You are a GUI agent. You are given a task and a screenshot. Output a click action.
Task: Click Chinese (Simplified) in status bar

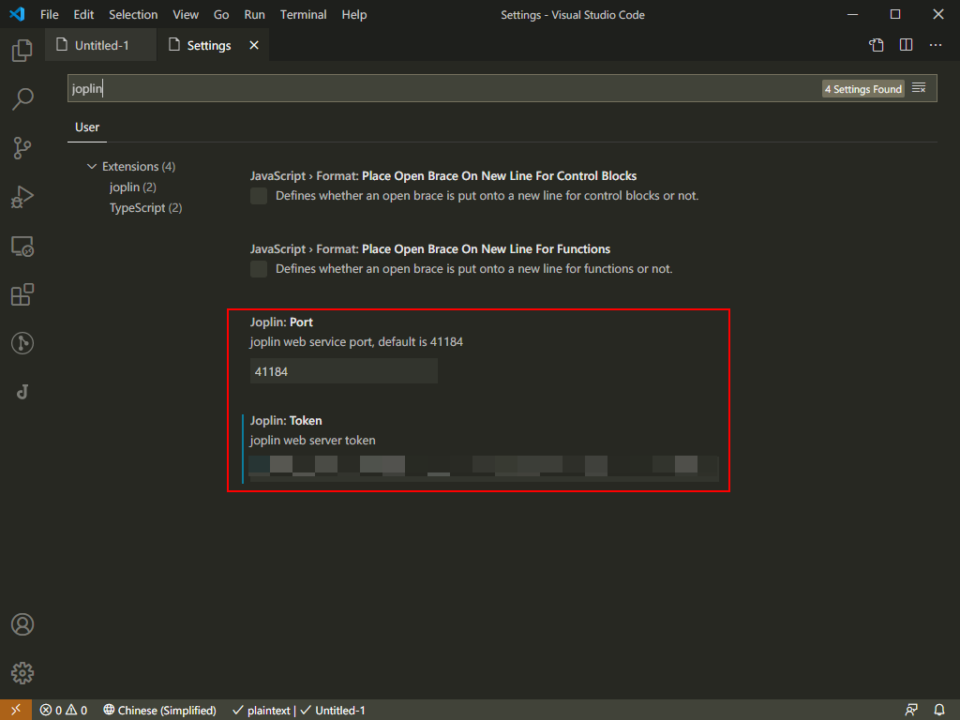point(159,711)
